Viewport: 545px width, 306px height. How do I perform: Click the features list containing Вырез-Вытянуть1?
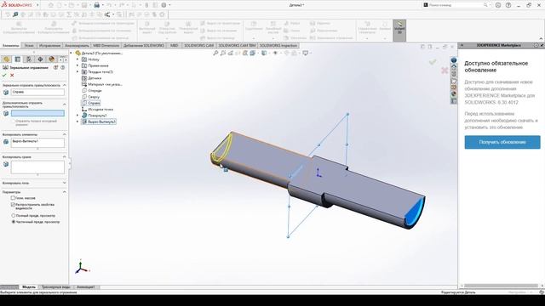[x=37, y=143]
